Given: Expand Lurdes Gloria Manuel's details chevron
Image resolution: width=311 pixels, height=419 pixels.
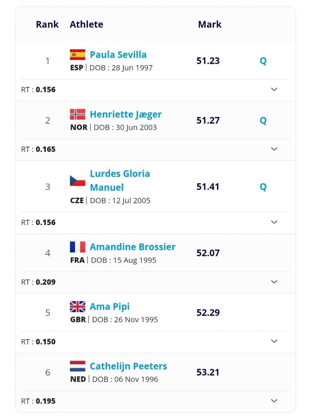Looking at the screenshot, I should [x=274, y=222].
